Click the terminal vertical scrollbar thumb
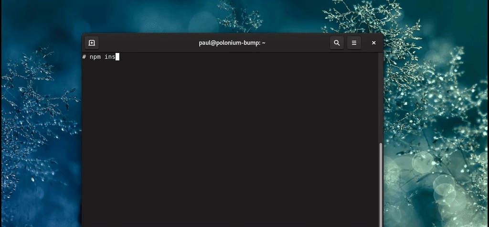The width and height of the screenshot is (489, 227). 381,185
